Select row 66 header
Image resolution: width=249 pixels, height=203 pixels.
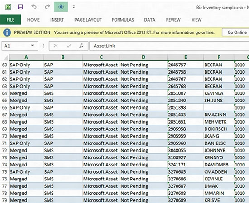point(5,108)
